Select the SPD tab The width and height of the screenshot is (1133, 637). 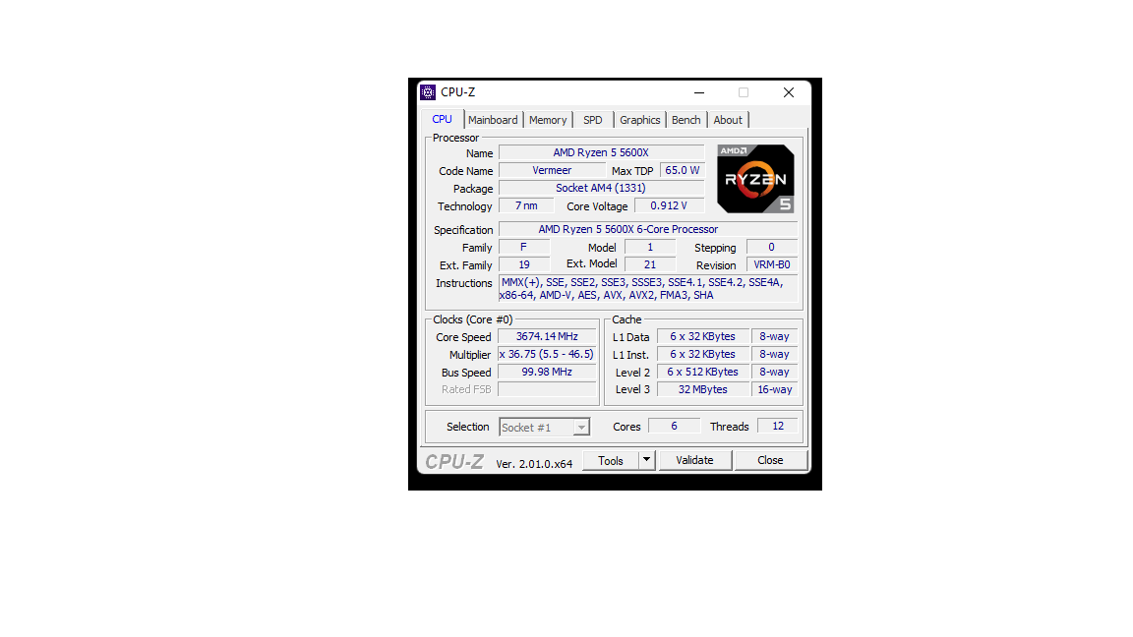click(592, 120)
